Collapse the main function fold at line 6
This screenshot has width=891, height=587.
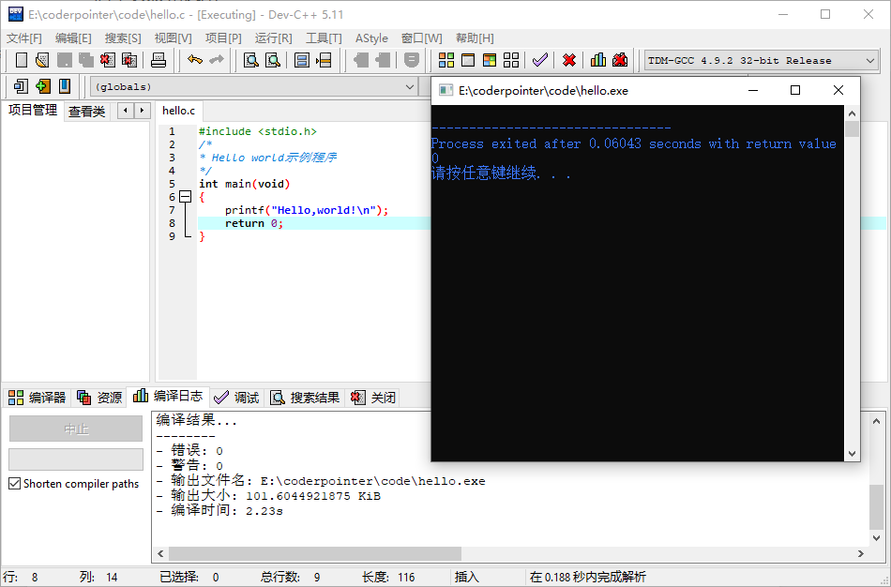click(x=186, y=197)
